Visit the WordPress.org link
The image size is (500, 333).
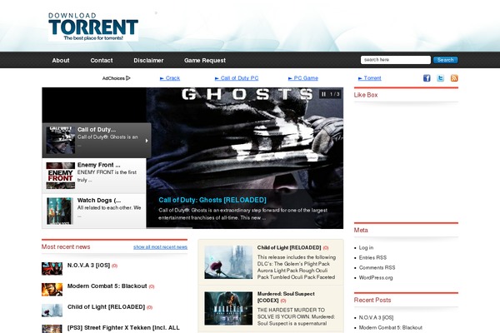376,277
